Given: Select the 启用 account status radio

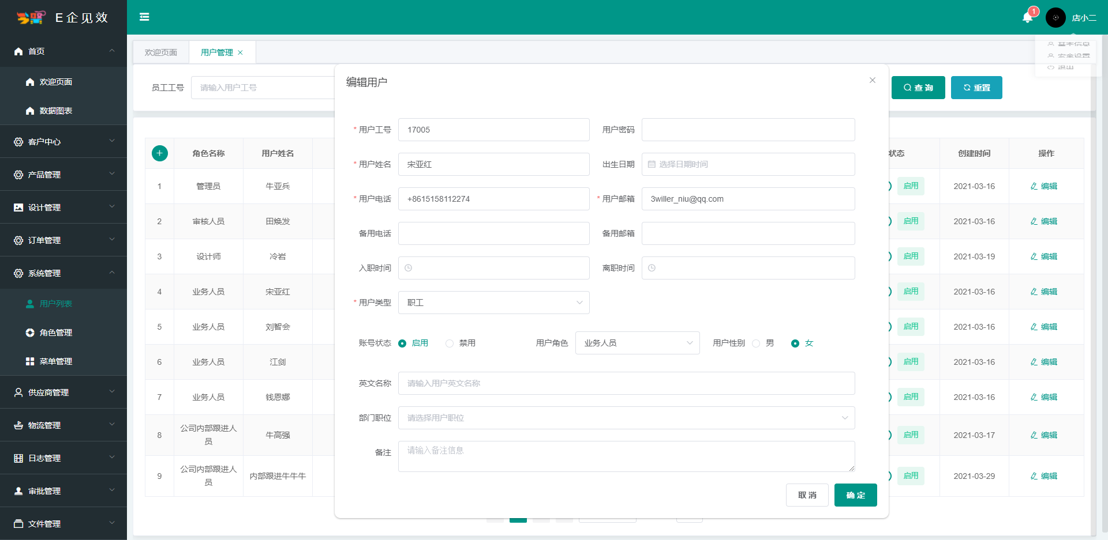Looking at the screenshot, I should pyautogui.click(x=402, y=343).
